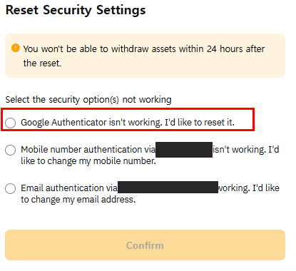Screen dimensions: 296x271
Task: Click "to change my email address." line
Action: 78,200
